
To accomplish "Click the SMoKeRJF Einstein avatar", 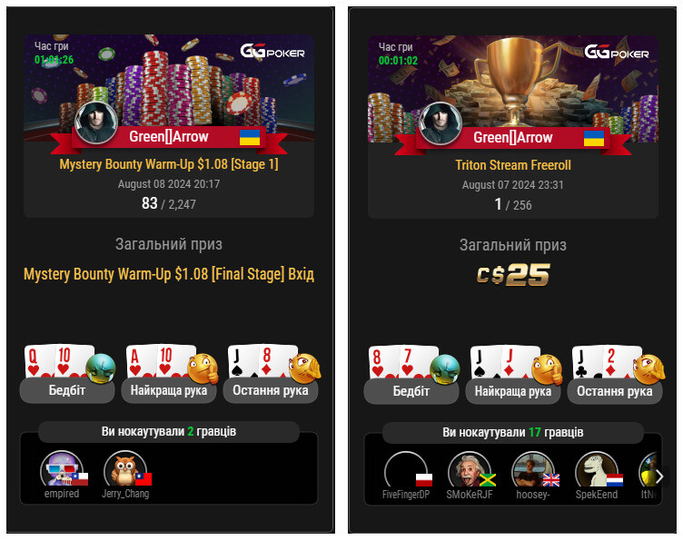I will [470, 469].
